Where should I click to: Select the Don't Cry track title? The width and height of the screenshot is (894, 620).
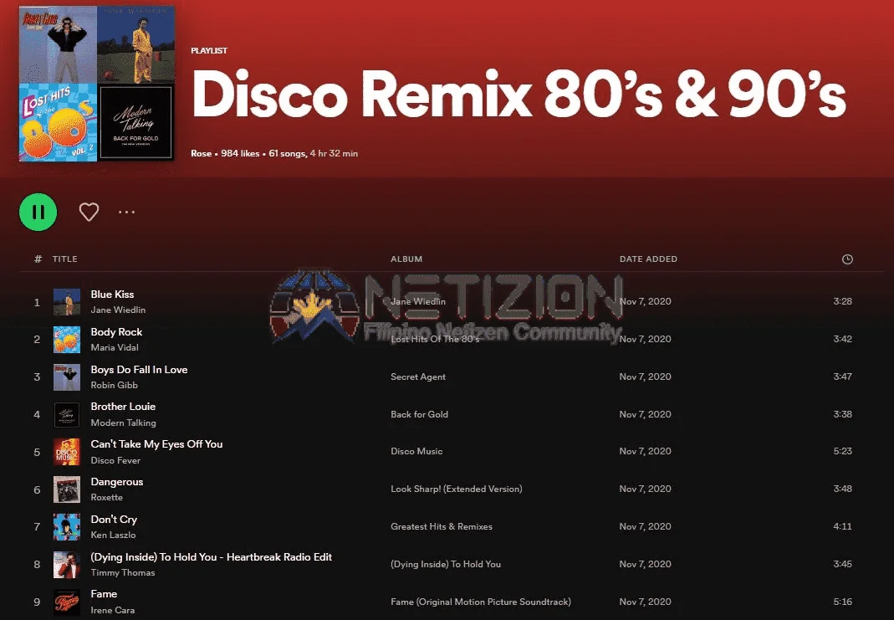[114, 520]
